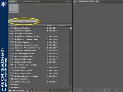Click the Project panel vertical scrollbar

(x=71, y=59)
